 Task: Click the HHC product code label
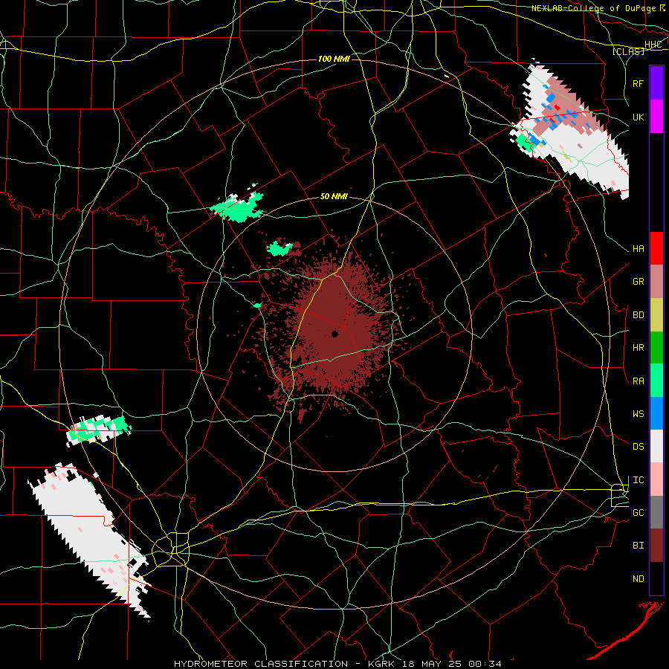pos(653,45)
